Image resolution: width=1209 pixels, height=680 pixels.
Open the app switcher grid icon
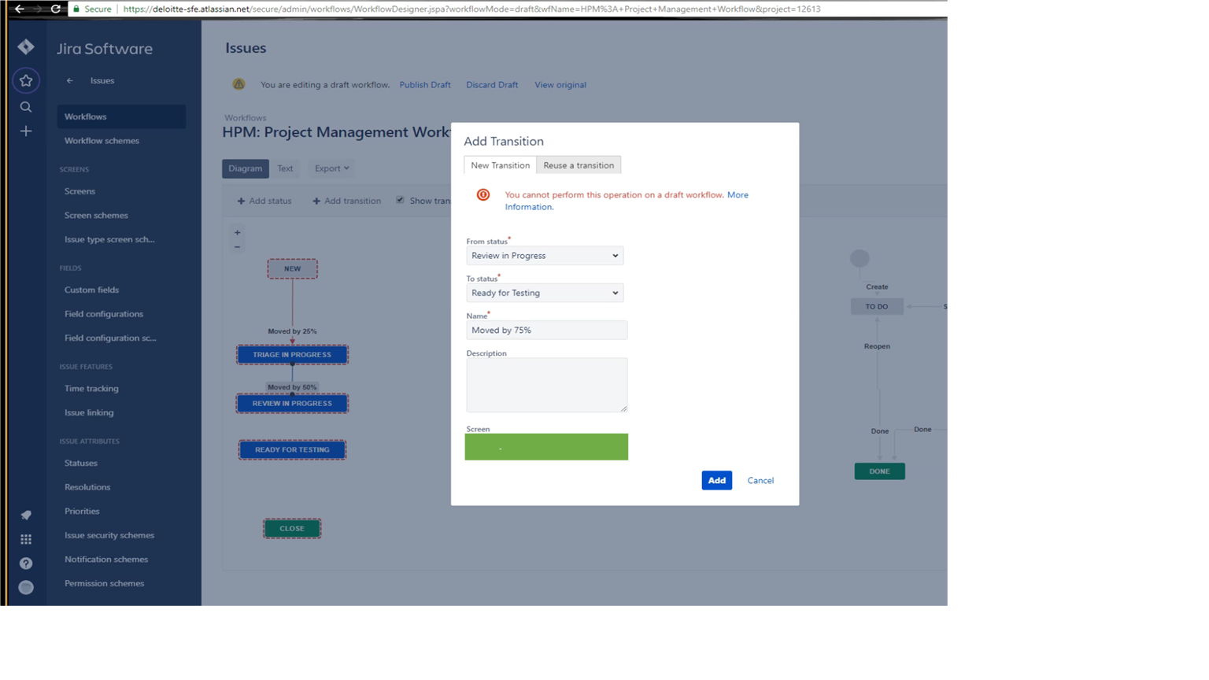(x=26, y=539)
